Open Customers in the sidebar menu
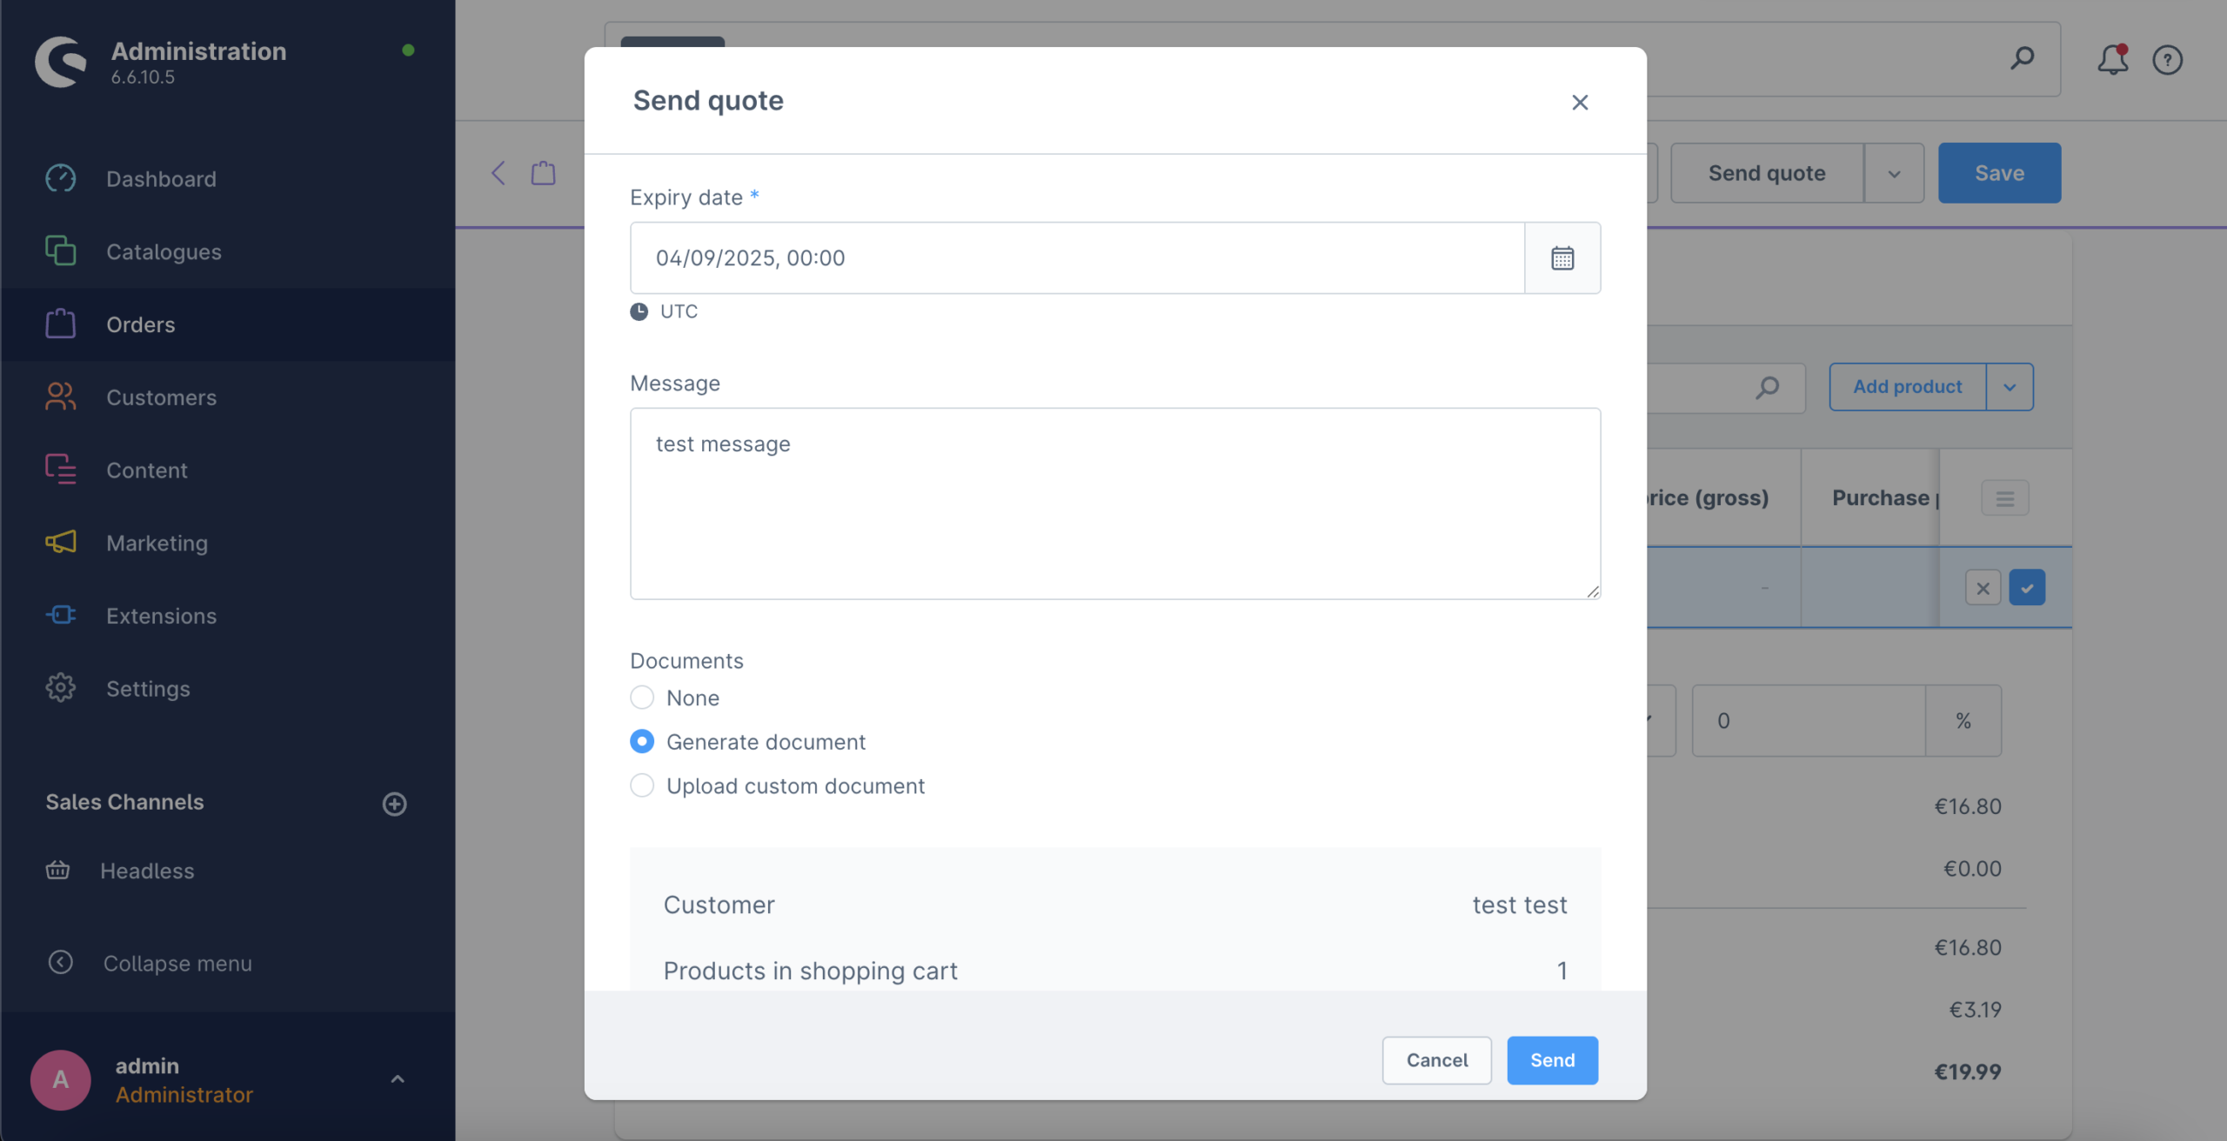 click(x=161, y=397)
